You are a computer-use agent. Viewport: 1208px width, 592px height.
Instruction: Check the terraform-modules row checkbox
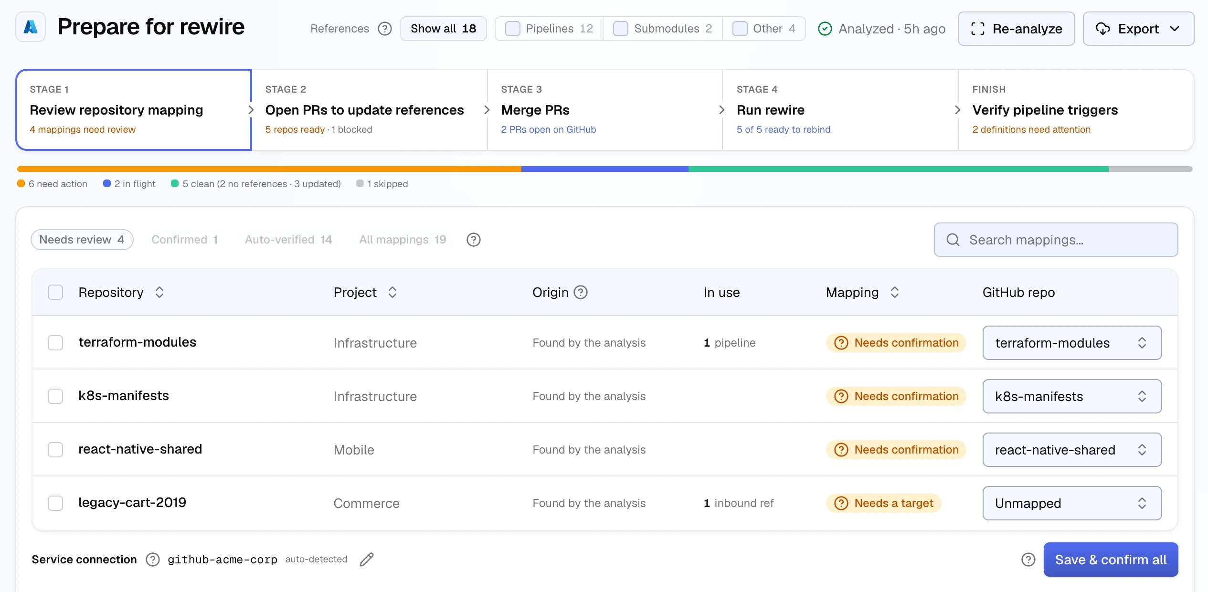click(x=55, y=343)
